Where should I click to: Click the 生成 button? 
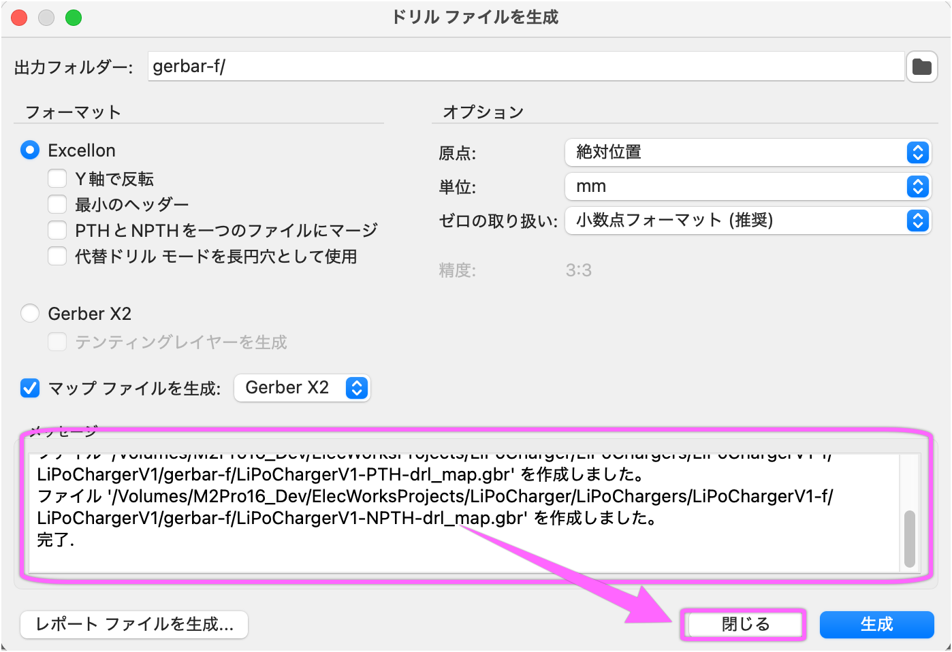(x=876, y=625)
